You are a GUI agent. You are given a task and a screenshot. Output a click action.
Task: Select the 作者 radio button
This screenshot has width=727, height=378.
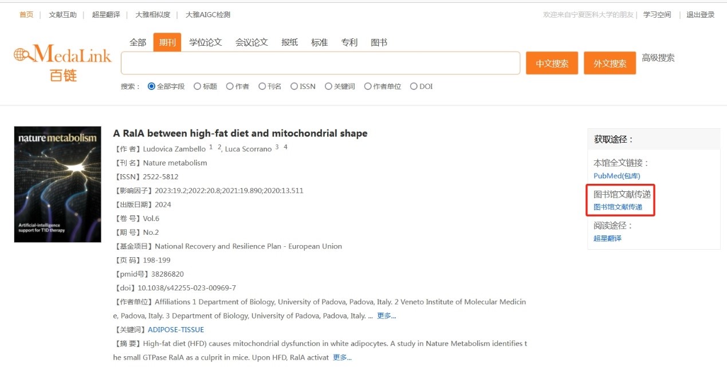tap(230, 86)
